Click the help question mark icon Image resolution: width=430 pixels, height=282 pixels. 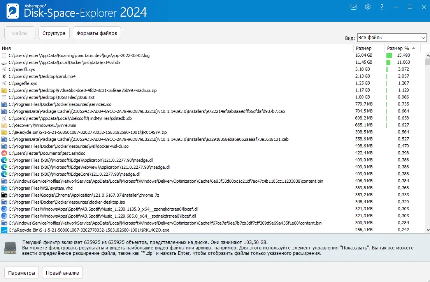pos(382,7)
